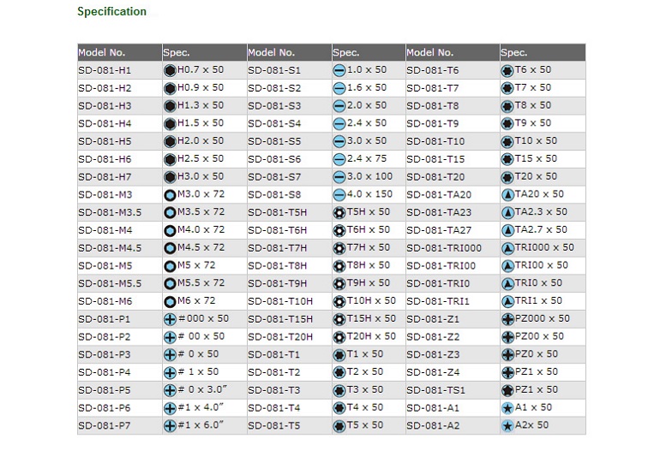The width and height of the screenshot is (660, 462).
Task: Click the Phillips icon next to # 1 x 50
Action: [170, 372]
